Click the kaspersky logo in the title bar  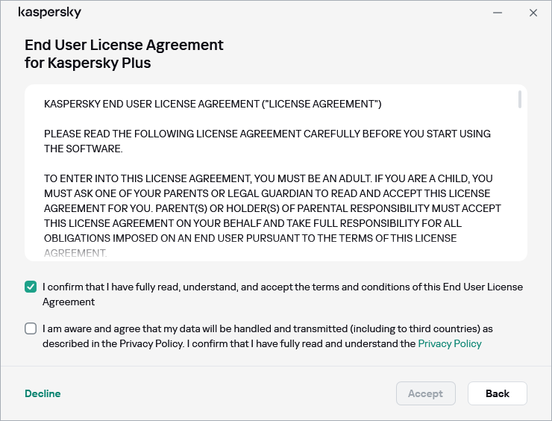coord(49,13)
